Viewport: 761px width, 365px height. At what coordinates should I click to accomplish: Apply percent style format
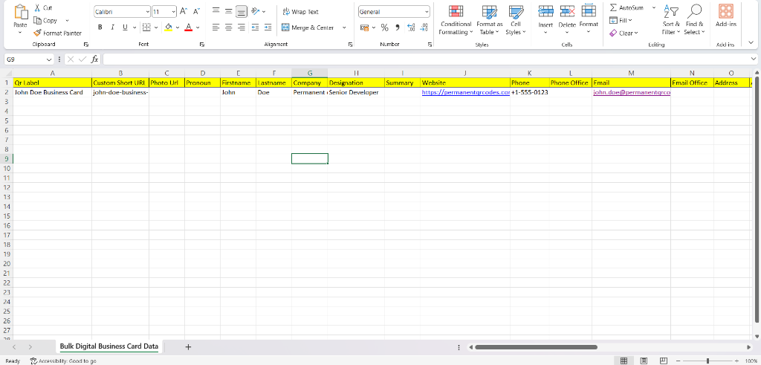tap(384, 28)
